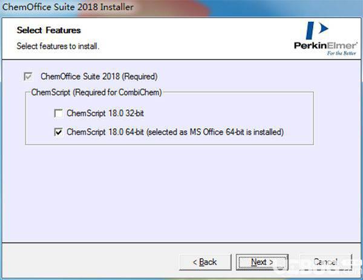Screen dimensions: 363x280
Task: Enable the ChemScript 18.0 32-bit checkbox
Action: click(x=58, y=113)
